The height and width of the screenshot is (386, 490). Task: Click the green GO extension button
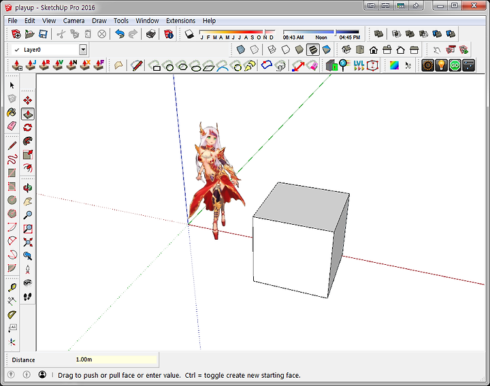455,65
